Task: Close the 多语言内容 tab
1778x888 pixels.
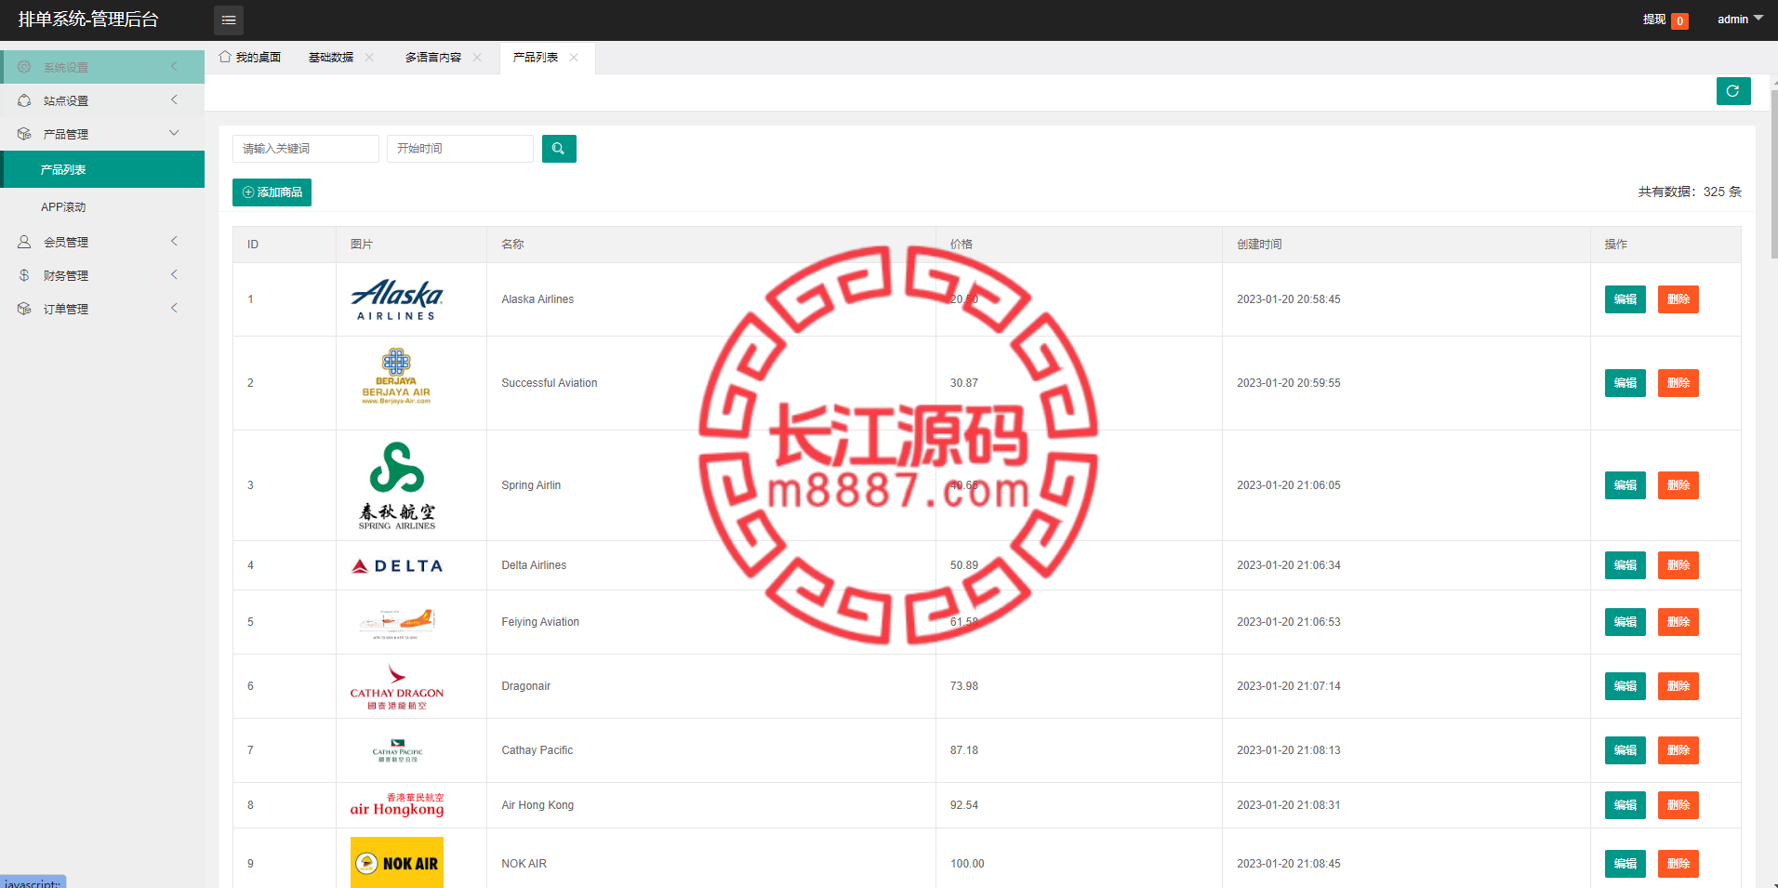Action: pyautogui.click(x=477, y=58)
